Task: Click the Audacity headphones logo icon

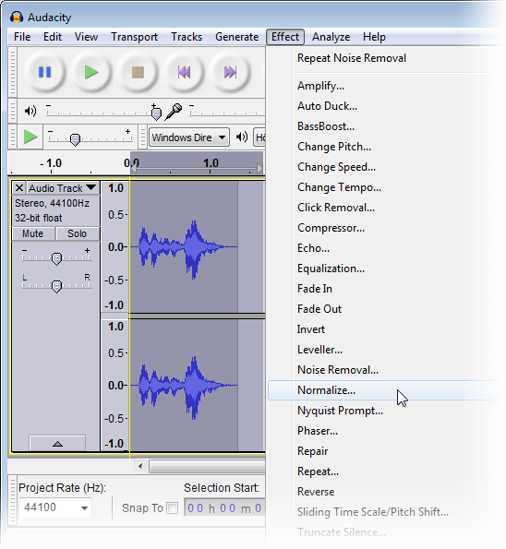Action: point(17,17)
